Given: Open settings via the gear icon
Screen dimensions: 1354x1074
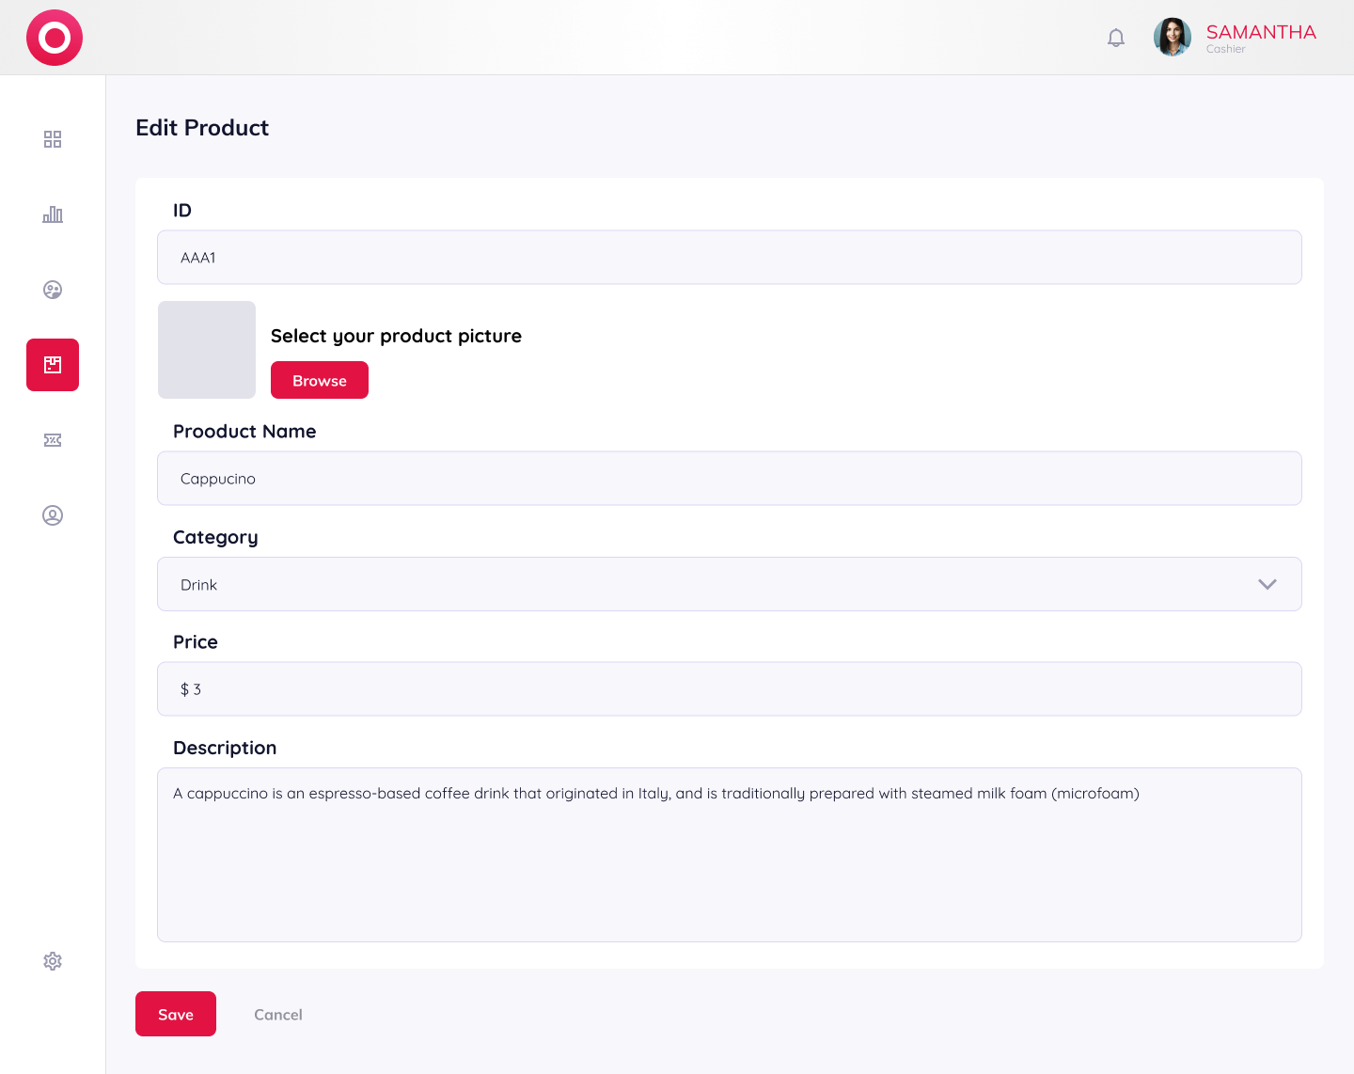Looking at the screenshot, I should click(x=53, y=961).
